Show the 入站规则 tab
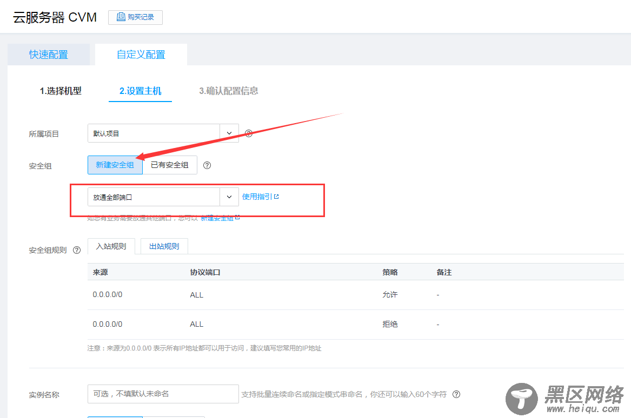Screen dimensions: 631x418 [x=111, y=246]
